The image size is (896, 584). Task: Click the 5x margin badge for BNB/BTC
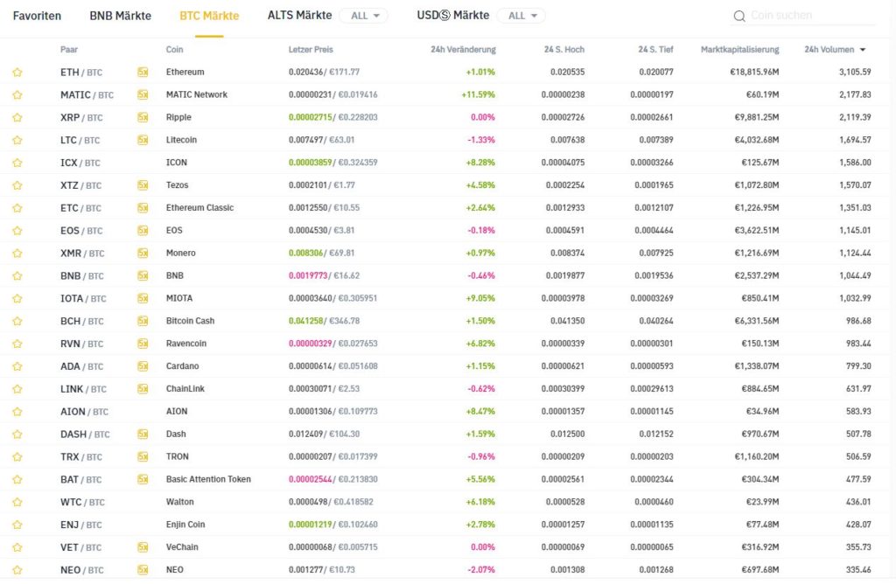coord(143,275)
